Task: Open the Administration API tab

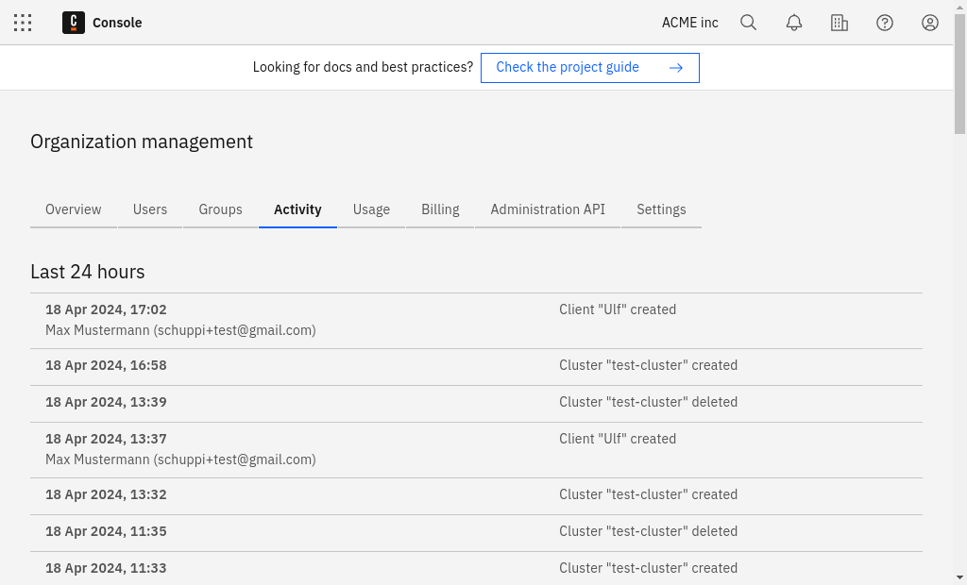Action: pos(548,209)
